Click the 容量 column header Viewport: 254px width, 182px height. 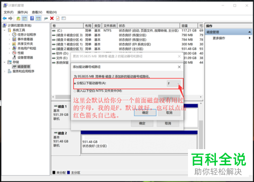(188, 26)
